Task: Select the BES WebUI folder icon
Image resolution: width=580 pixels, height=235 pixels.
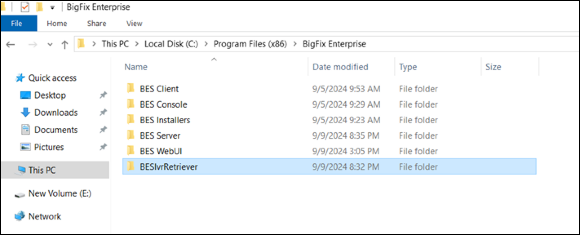Action: (x=131, y=151)
